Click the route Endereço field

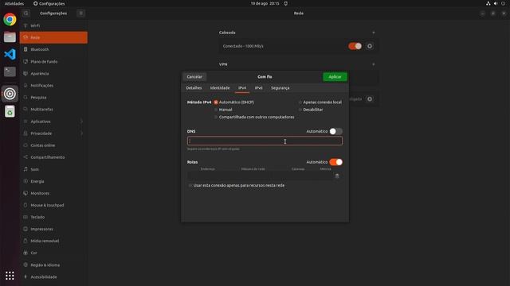207,176
